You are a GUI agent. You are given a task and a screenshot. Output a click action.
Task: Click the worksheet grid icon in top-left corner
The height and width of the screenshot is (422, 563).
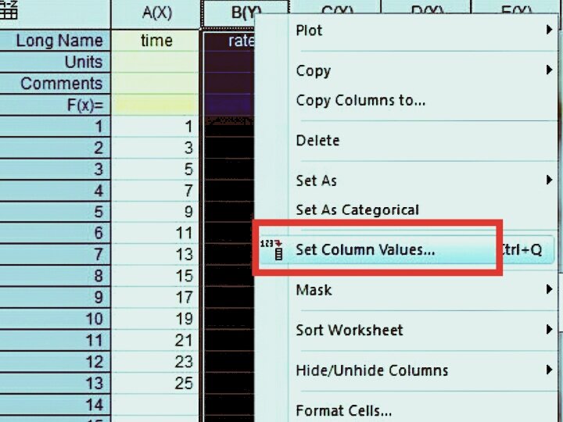(x=11, y=11)
